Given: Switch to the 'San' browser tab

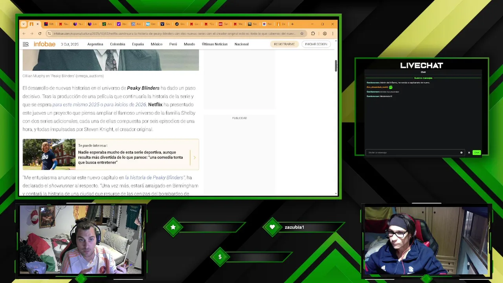Looking at the screenshot, I should pyautogui.click(x=224, y=24).
